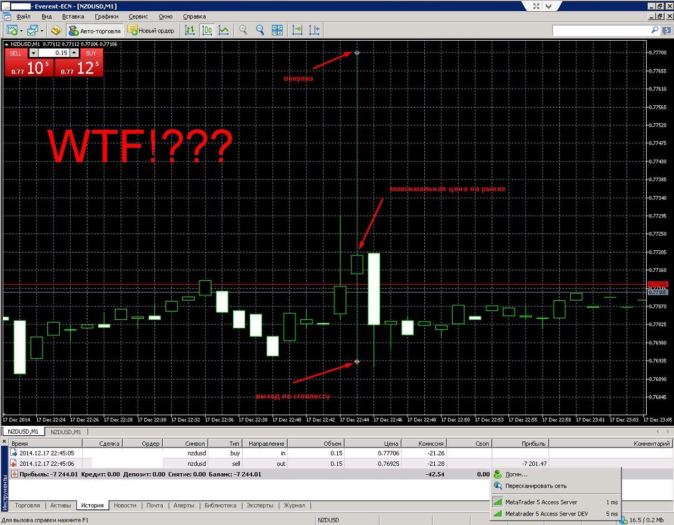Click the sell price 0.77 10 tile
Viewport: 674px width, 525px height.
(29, 68)
